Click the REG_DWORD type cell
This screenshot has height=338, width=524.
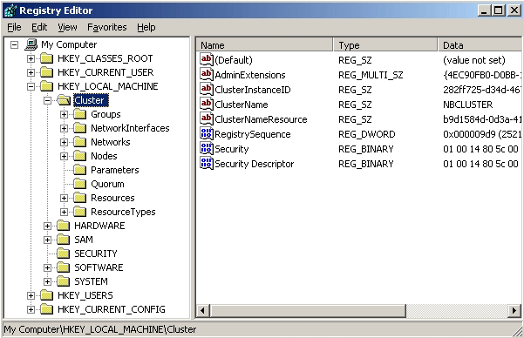(x=366, y=134)
